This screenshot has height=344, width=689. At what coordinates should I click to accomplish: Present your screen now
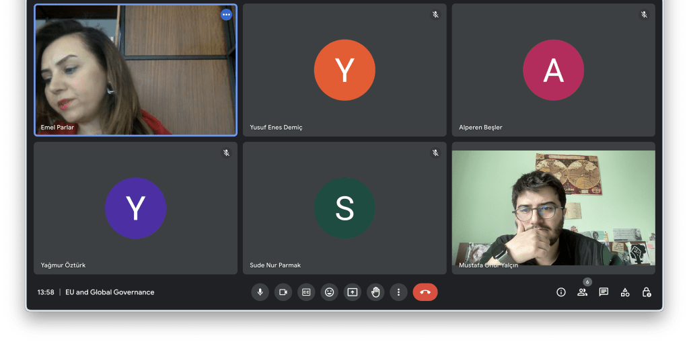(x=353, y=292)
